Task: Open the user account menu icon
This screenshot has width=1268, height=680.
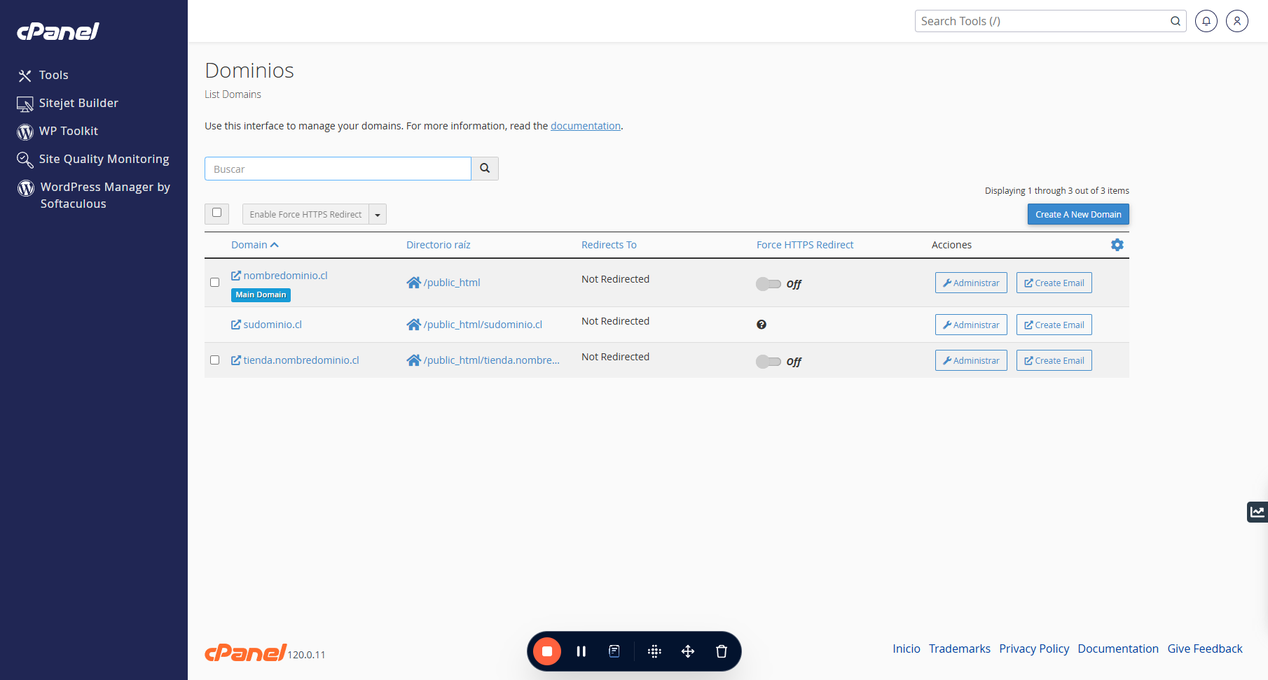Action: (1237, 21)
